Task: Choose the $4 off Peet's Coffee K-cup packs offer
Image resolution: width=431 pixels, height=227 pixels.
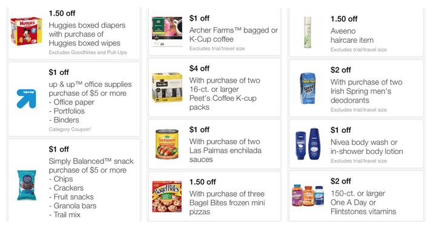Action: (215, 88)
